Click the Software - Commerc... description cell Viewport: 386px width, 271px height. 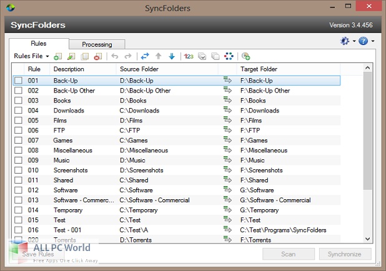click(84, 200)
